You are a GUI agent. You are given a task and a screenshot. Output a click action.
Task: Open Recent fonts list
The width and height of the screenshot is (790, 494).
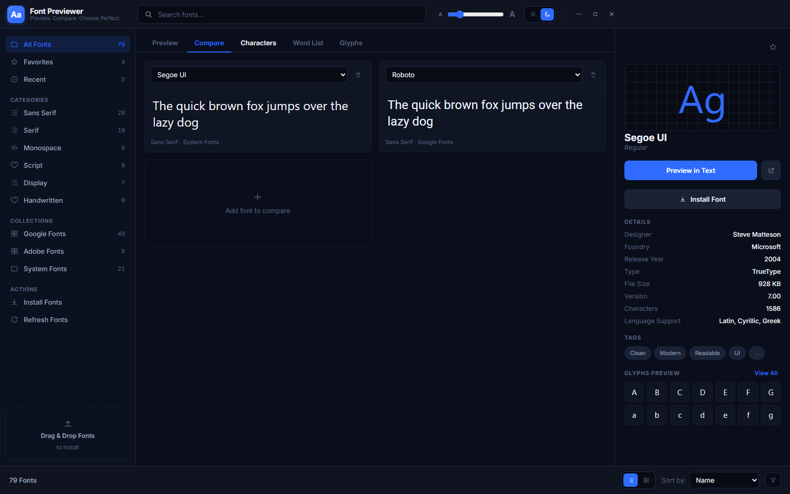tap(68, 79)
